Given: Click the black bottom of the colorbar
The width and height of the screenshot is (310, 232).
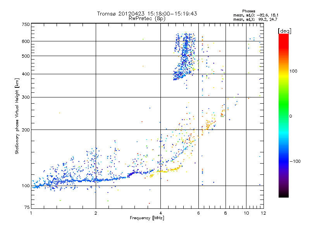Looking at the screenshot, I should point(284,194).
